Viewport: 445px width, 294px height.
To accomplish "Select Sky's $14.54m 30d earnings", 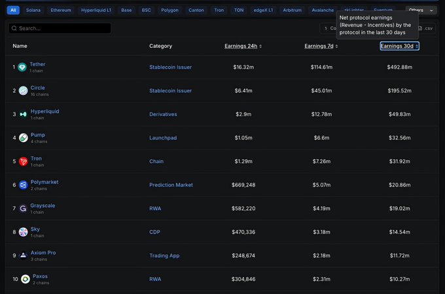I will [400, 232].
